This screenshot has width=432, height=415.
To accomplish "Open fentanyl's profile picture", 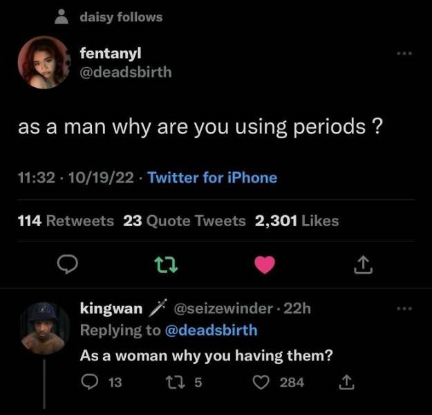I will tap(44, 62).
